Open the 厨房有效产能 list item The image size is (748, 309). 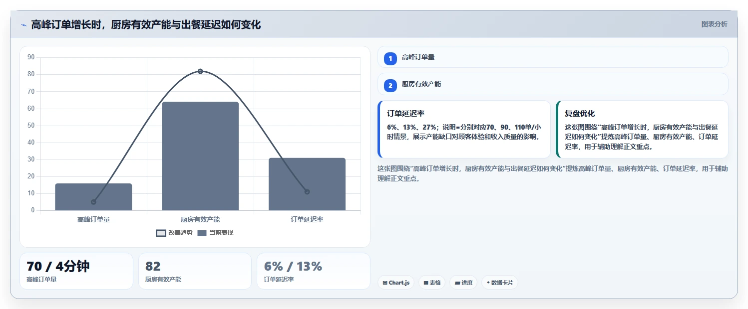pyautogui.click(x=553, y=84)
